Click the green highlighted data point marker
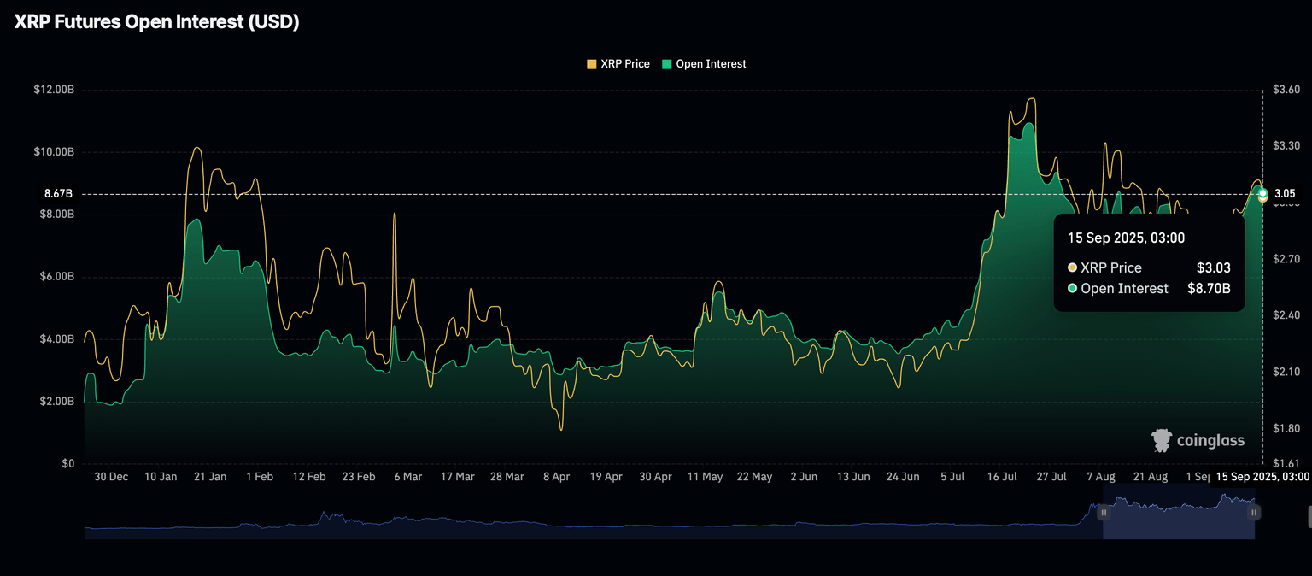1312x576 pixels. 1262,193
